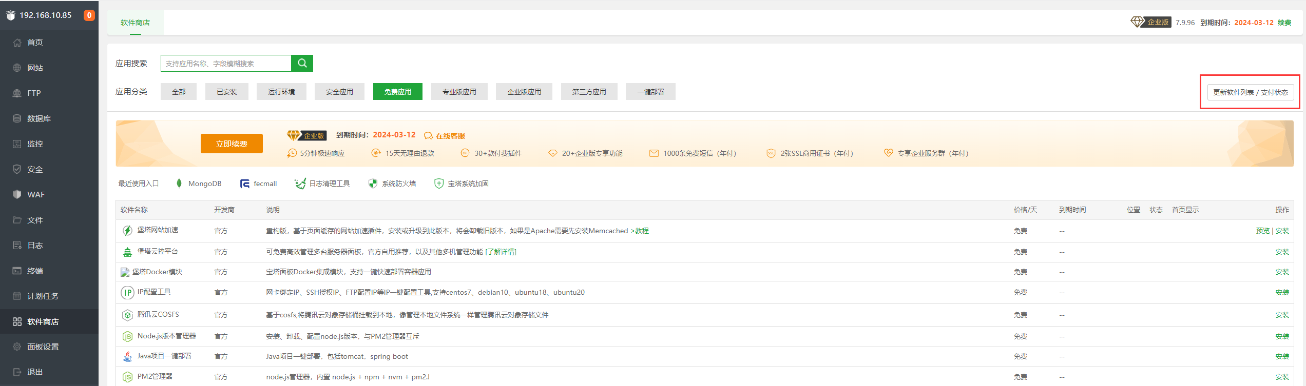Filter by 第三方应用 category
1306x386 pixels.
(x=589, y=92)
